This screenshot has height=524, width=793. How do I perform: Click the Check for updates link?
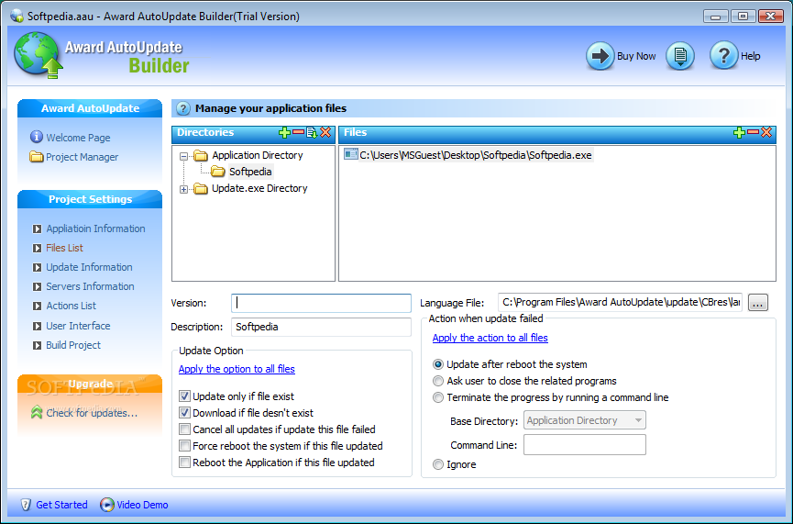click(x=92, y=413)
